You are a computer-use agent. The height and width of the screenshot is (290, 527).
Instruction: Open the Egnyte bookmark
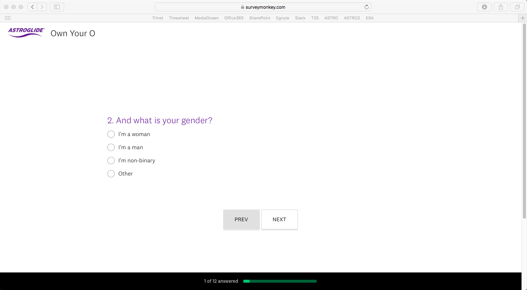click(283, 18)
